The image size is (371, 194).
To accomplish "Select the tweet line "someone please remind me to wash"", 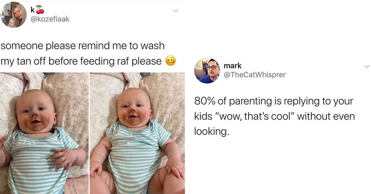I will [83, 46].
